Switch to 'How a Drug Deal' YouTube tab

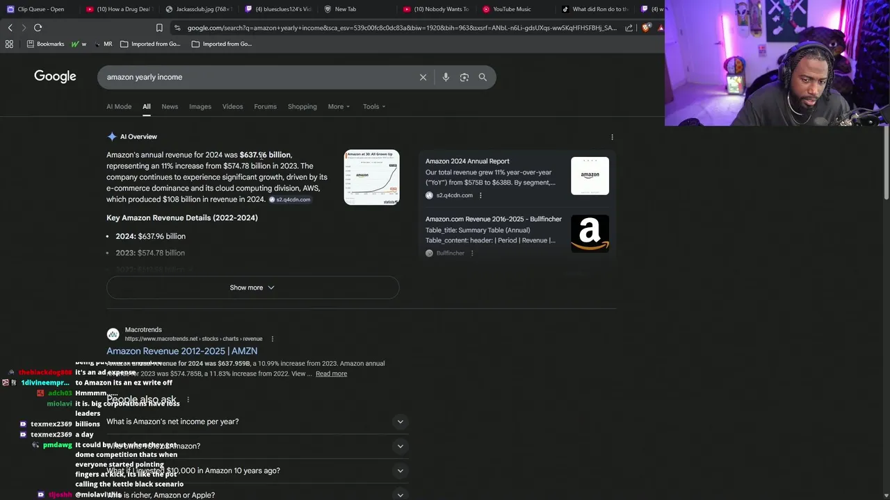click(118, 9)
